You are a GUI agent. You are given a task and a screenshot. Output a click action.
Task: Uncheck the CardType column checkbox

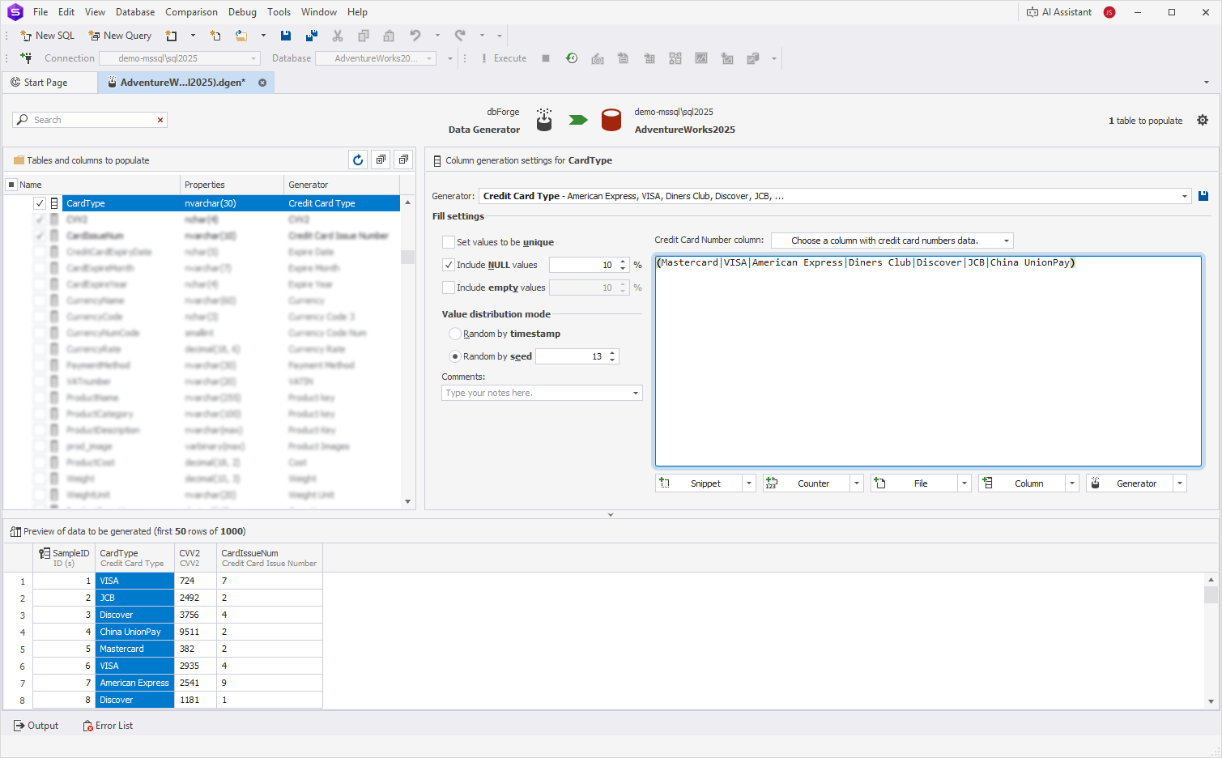(x=40, y=203)
